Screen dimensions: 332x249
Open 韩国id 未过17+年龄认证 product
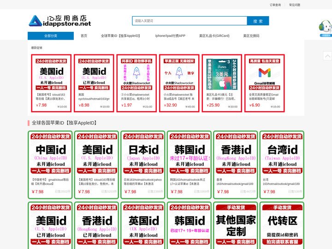point(190,165)
